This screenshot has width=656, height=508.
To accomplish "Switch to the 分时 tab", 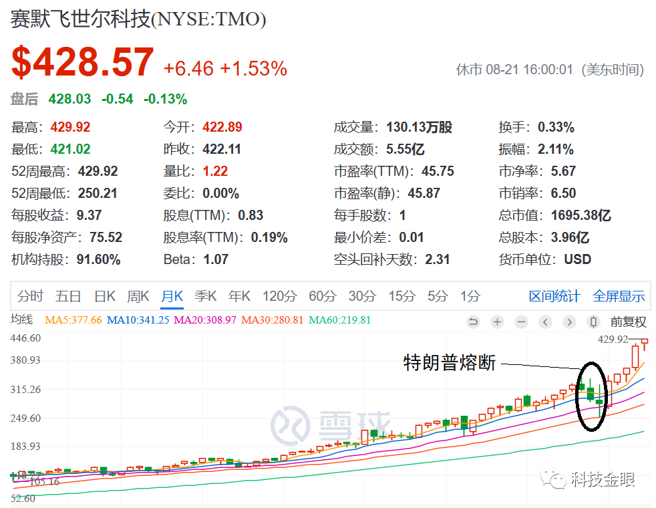I will 30,296.
